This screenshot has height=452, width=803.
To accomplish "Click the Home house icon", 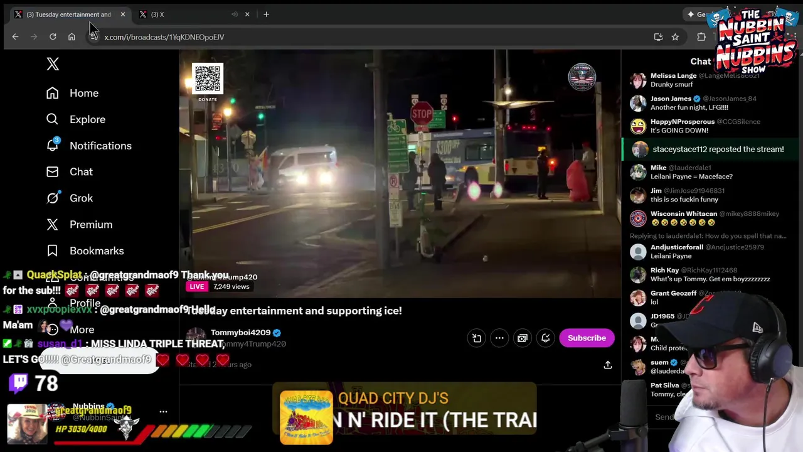I will (x=53, y=93).
